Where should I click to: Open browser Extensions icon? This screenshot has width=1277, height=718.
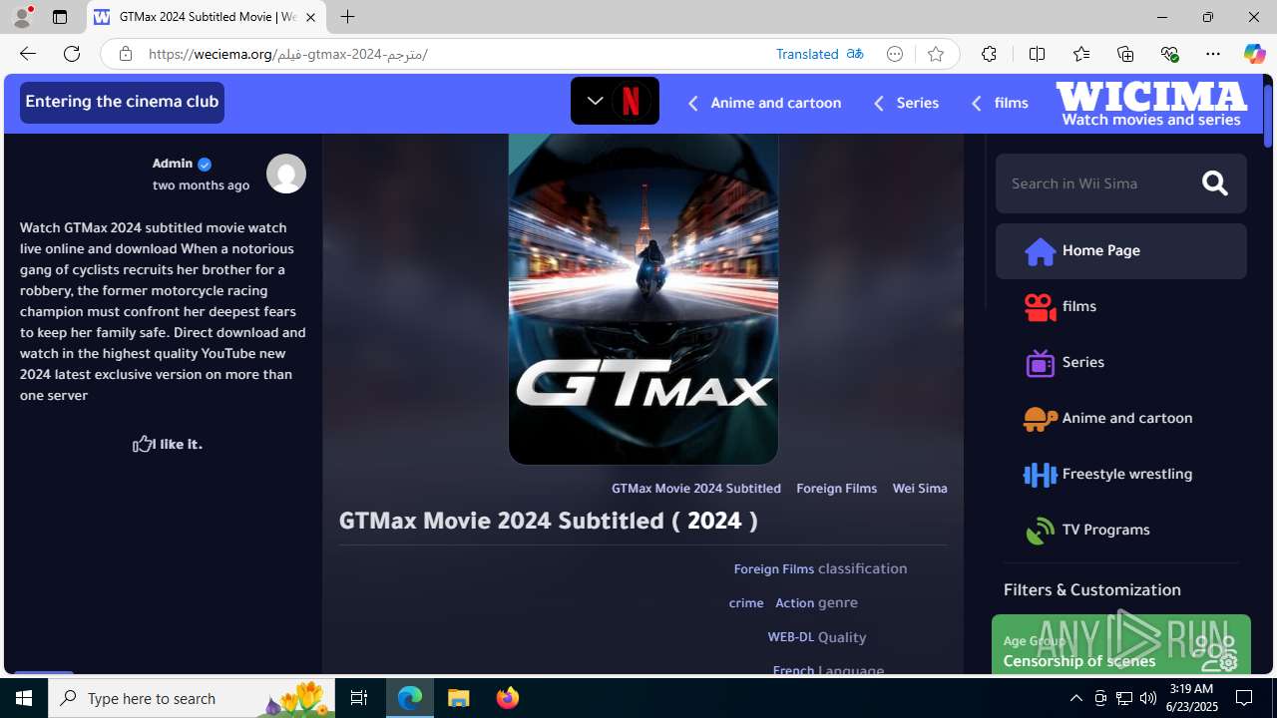(x=989, y=54)
